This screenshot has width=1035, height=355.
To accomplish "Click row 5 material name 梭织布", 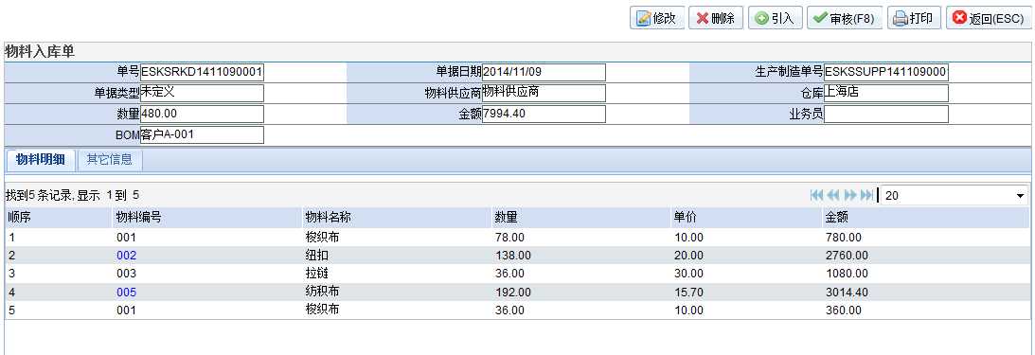I will [x=322, y=310].
